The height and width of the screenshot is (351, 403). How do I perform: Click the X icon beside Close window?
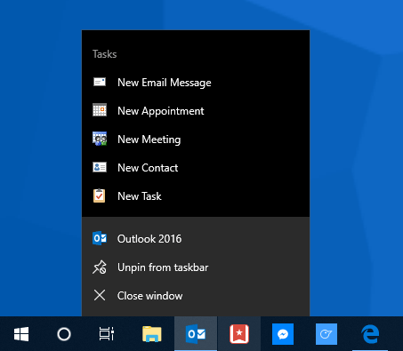(100, 295)
